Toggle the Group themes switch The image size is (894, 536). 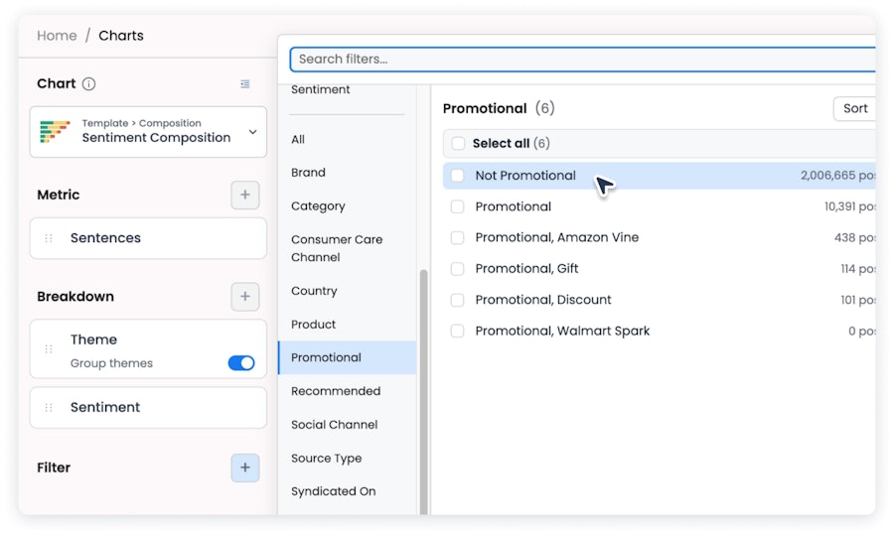pos(241,363)
